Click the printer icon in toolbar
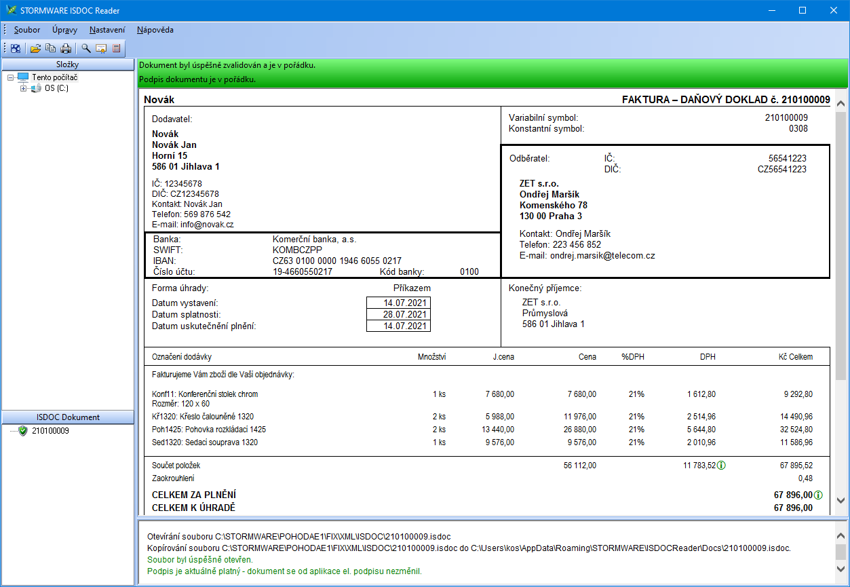Viewport: 850px width, 587px height. pyautogui.click(x=66, y=48)
